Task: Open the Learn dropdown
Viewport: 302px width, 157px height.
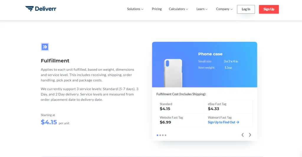Action: (202, 9)
